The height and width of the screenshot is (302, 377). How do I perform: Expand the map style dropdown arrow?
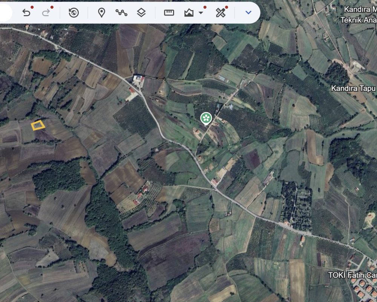tap(201, 13)
